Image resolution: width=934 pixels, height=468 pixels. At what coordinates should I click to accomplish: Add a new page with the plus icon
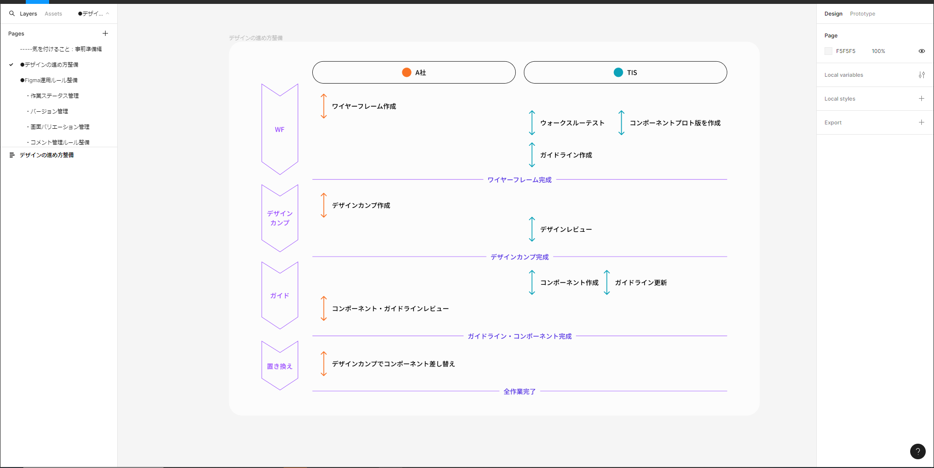pyautogui.click(x=106, y=33)
